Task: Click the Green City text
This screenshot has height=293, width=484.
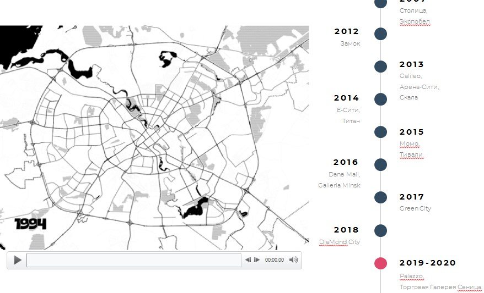Action: click(x=415, y=208)
